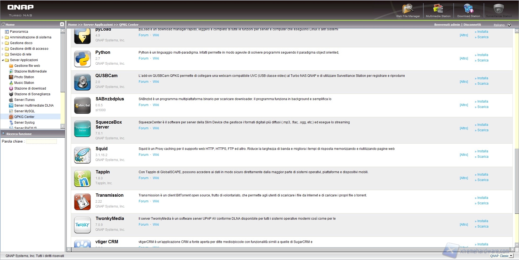The height and width of the screenshot is (260, 519).
Task: Expand the Amministrazione di sistema folder
Action: (x=3, y=37)
